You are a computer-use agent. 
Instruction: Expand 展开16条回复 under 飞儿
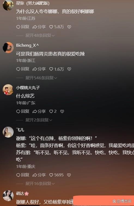(x=40, y=183)
